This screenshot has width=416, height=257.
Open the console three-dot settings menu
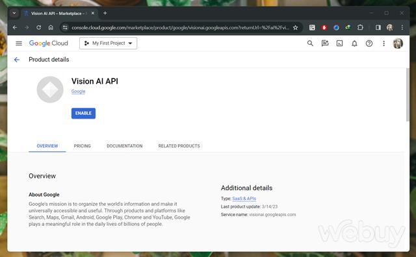click(383, 43)
